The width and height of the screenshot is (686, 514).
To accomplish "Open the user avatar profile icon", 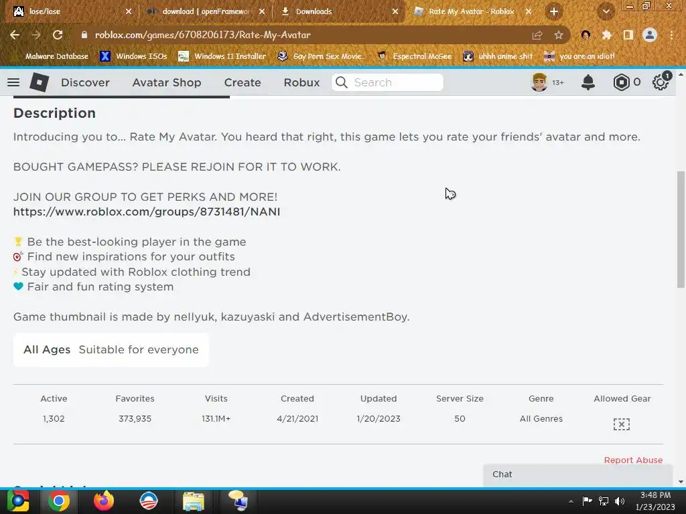I will (539, 82).
